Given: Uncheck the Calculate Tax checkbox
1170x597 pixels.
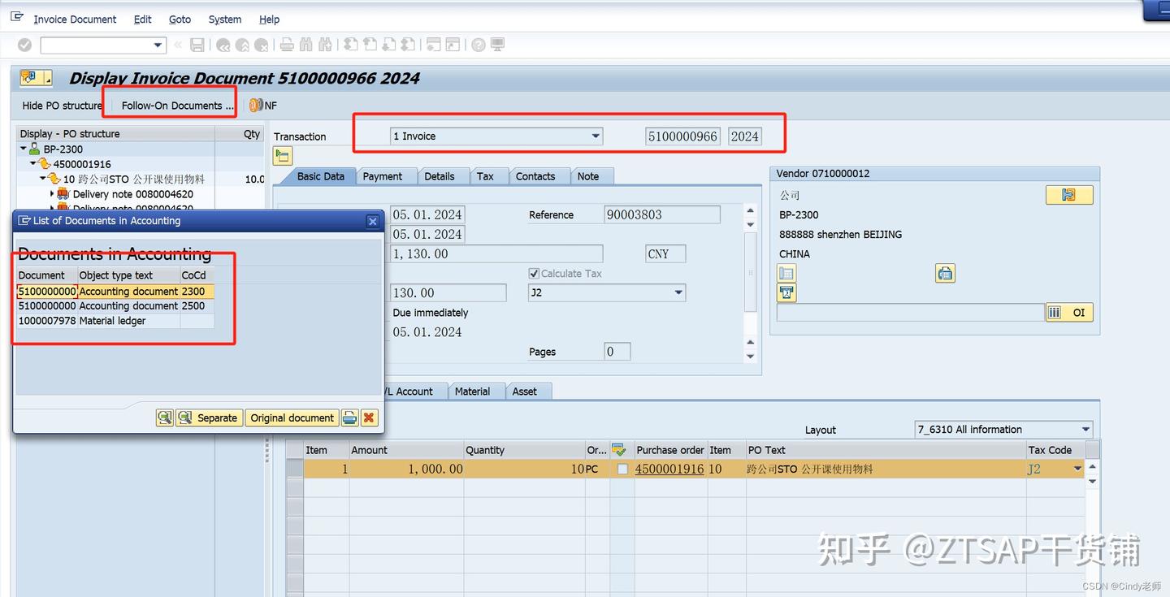Looking at the screenshot, I should (x=534, y=273).
